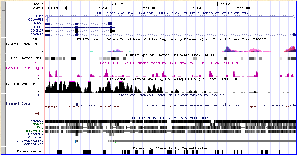Open Placental Mammal Basewise Conservation title

tap(170, 95)
